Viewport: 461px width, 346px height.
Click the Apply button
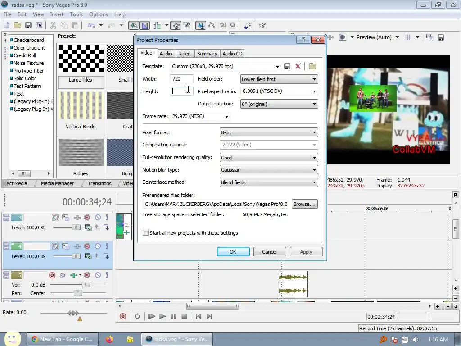[x=306, y=252]
